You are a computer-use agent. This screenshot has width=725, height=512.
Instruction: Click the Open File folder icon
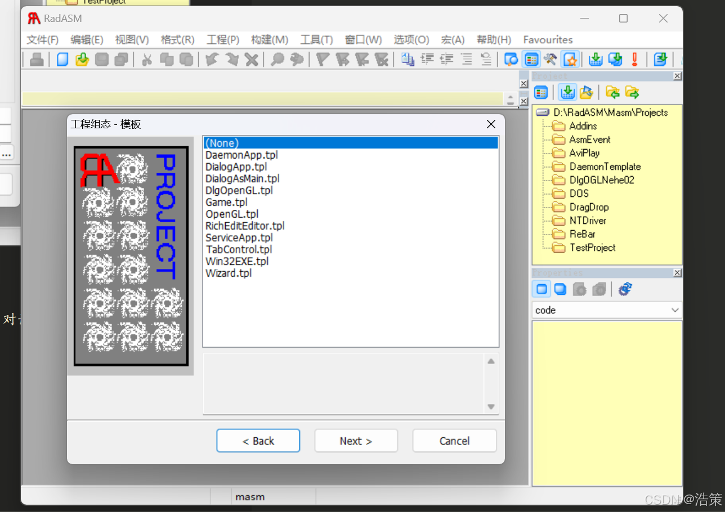[82, 59]
